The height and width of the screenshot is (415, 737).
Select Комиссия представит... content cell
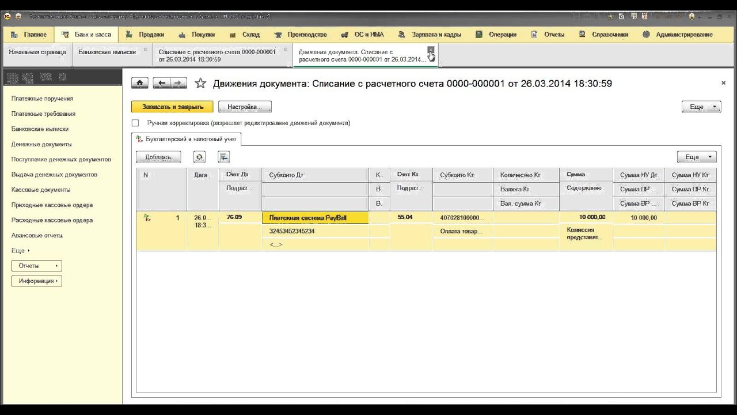click(x=586, y=233)
